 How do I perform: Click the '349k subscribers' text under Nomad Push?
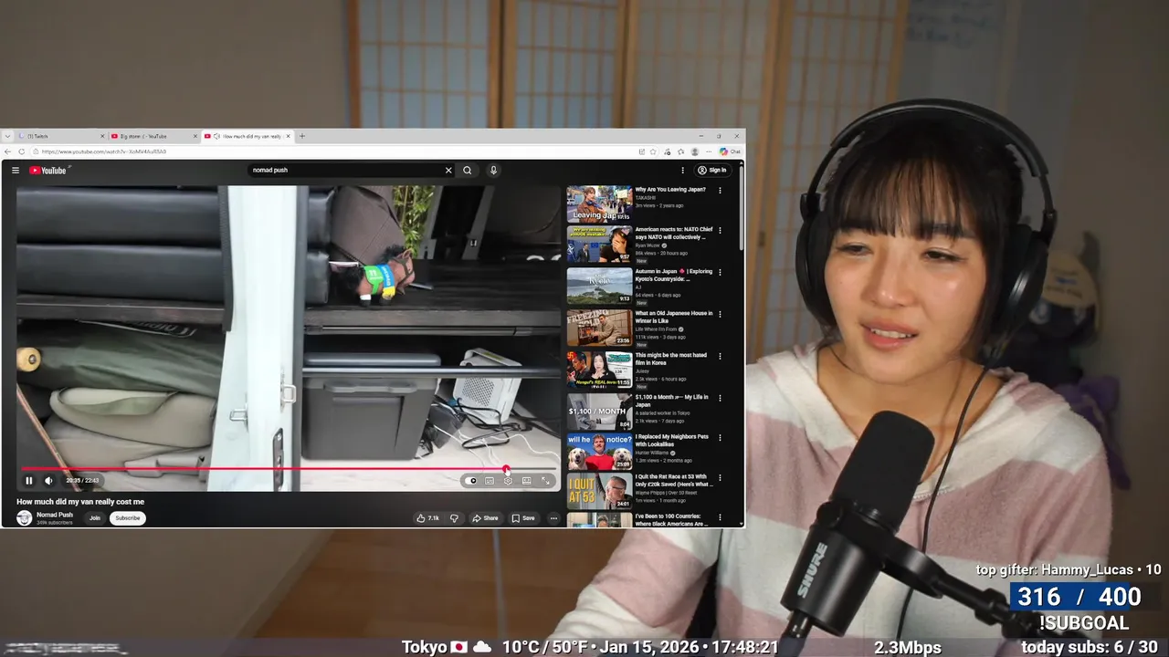pos(54,523)
